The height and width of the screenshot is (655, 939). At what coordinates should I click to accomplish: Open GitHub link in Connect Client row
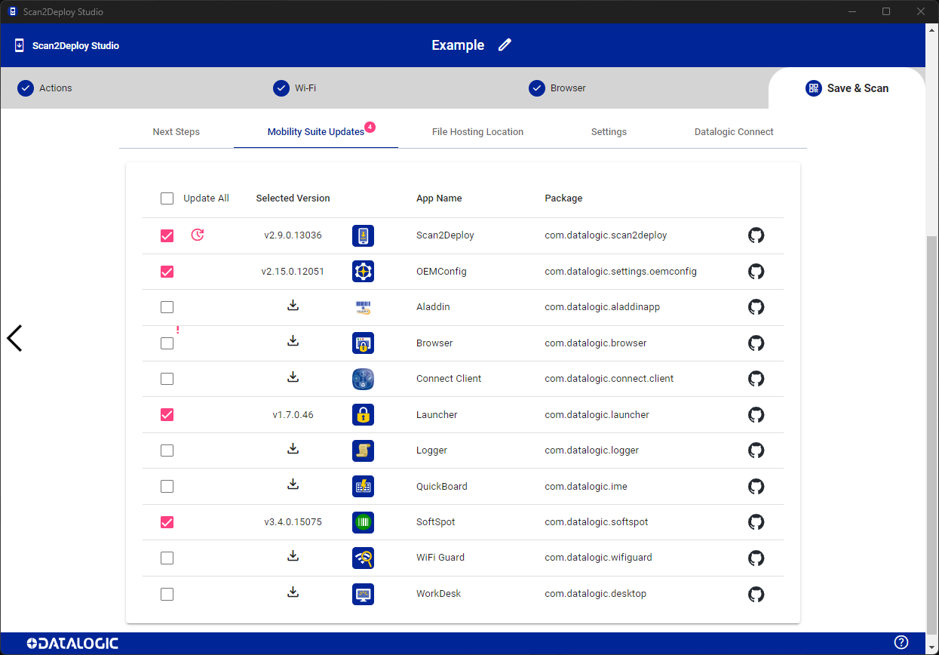tap(756, 379)
